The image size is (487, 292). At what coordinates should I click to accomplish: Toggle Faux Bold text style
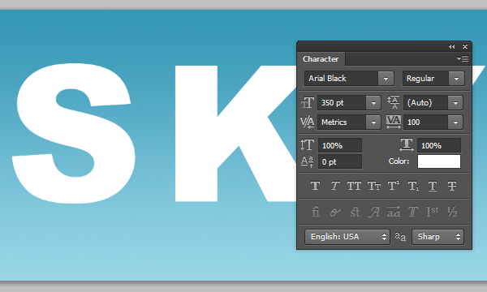point(315,186)
